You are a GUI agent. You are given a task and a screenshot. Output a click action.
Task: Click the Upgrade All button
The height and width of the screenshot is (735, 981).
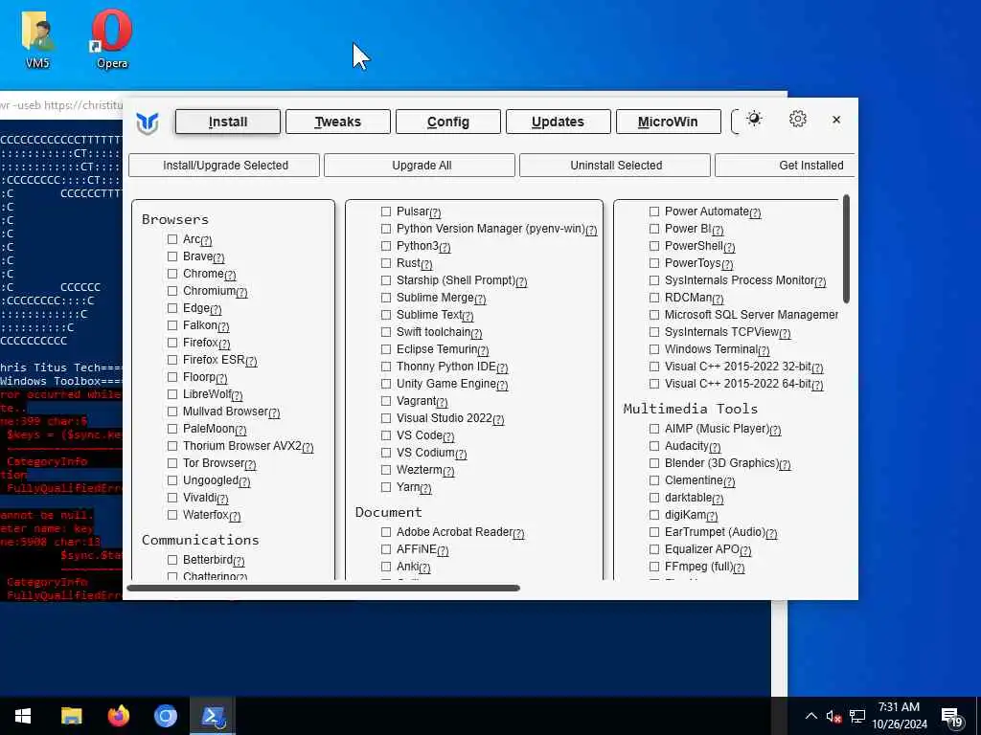[420, 166]
